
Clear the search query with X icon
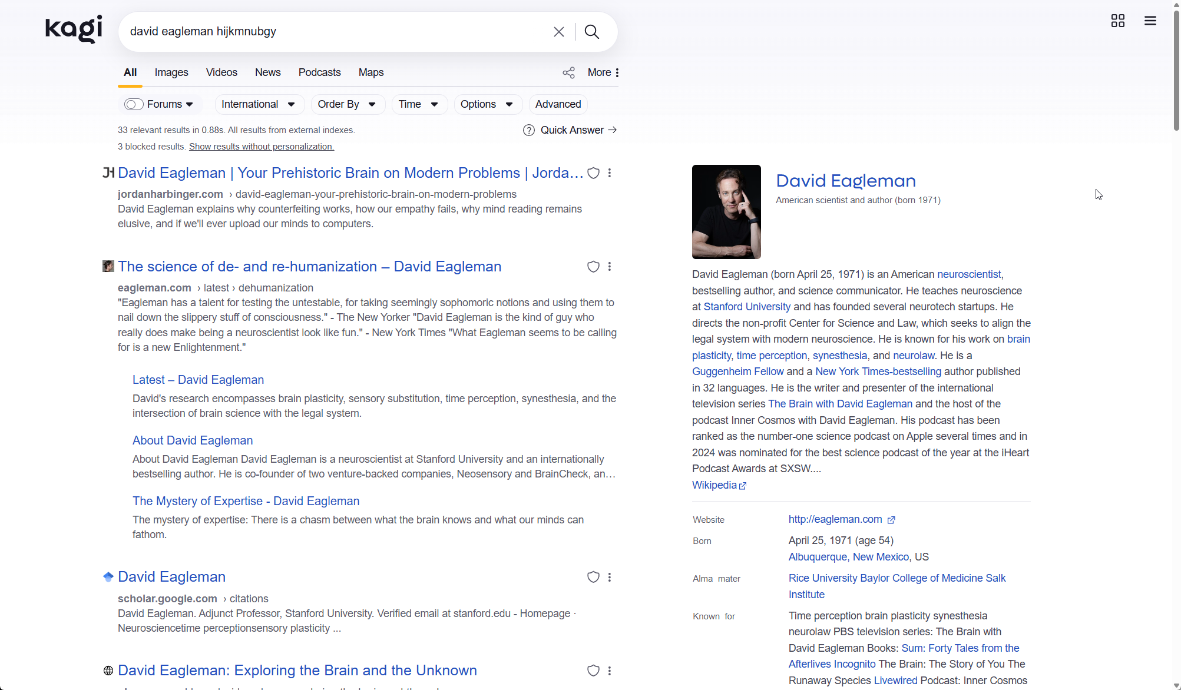[x=558, y=32]
